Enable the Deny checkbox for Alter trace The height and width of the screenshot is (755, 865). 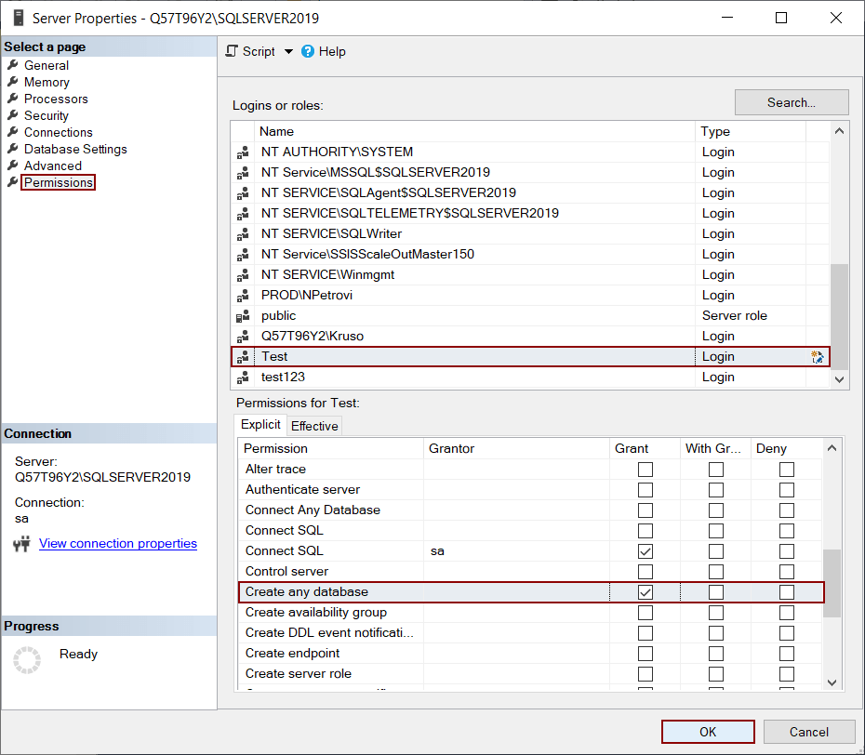(x=786, y=469)
